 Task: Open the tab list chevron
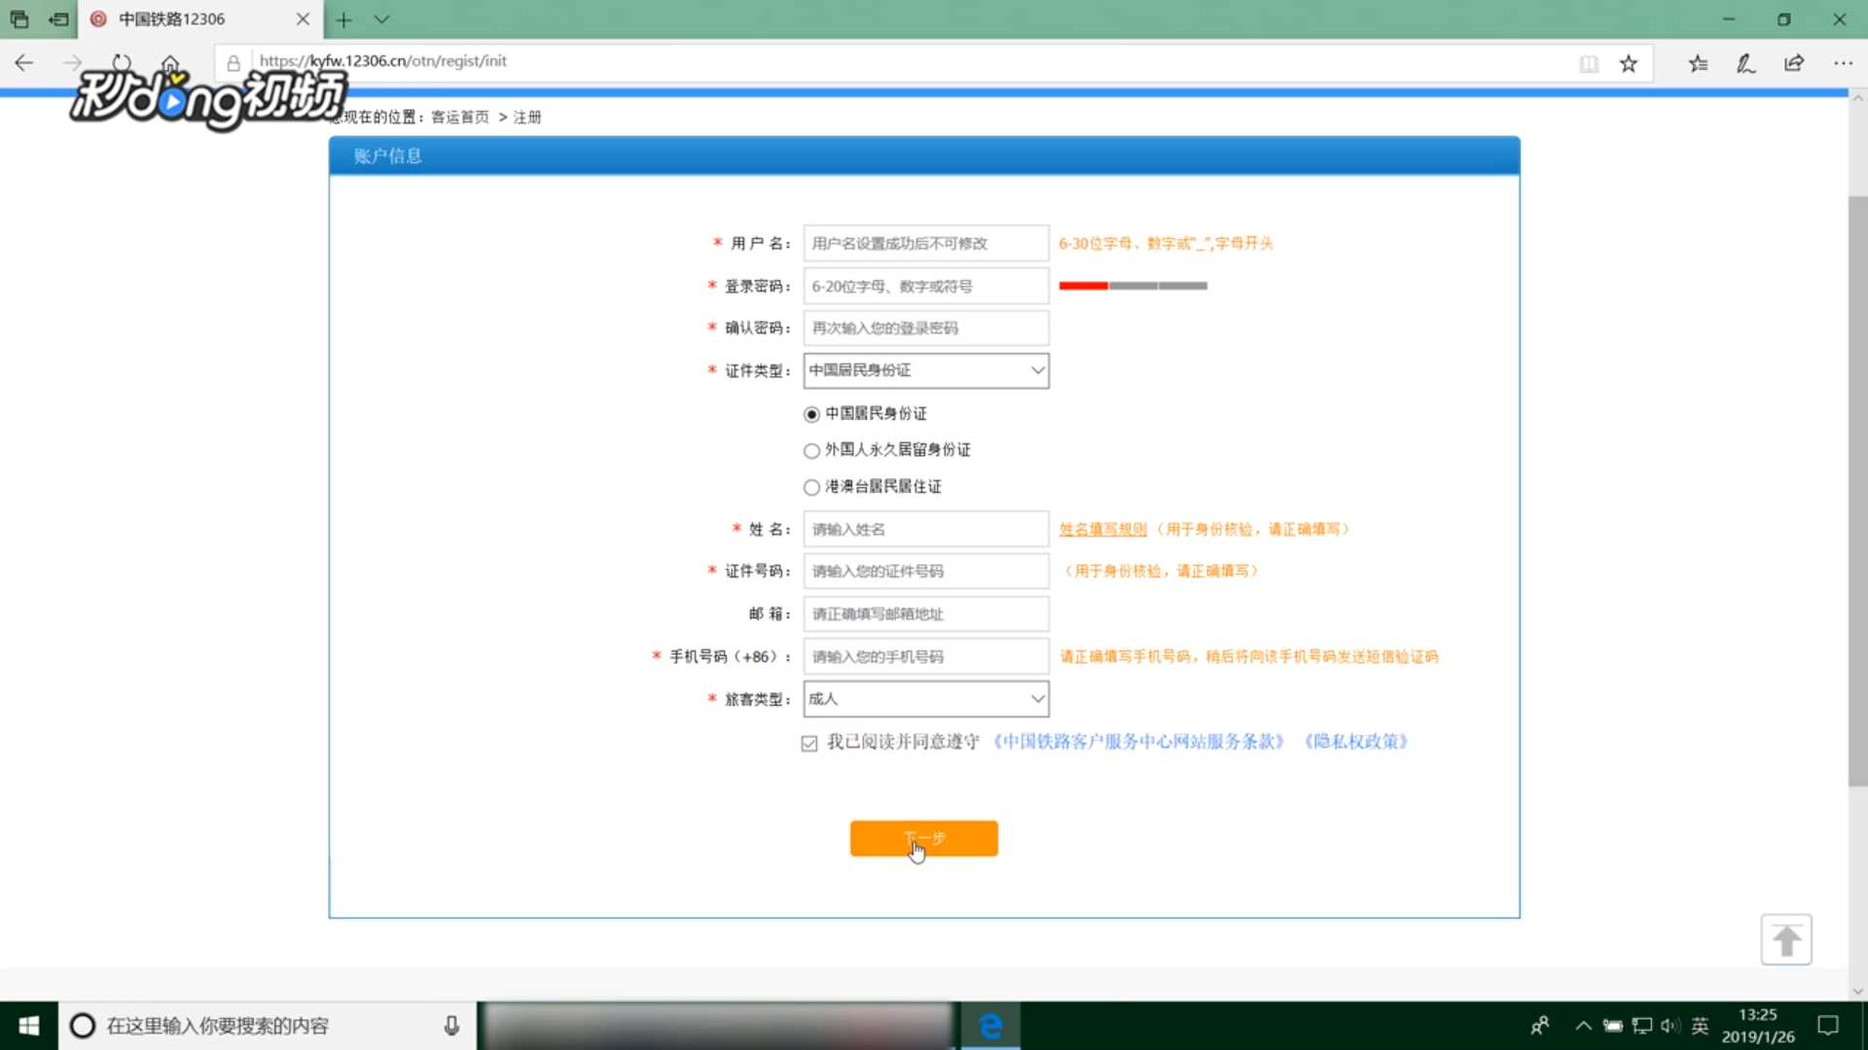[x=381, y=19]
